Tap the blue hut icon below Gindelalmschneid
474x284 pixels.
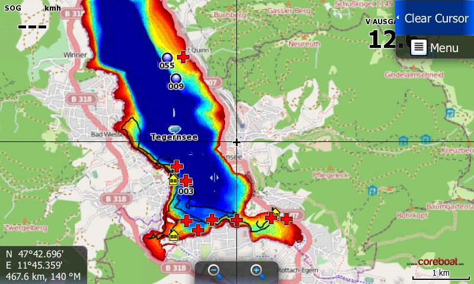tap(450, 112)
